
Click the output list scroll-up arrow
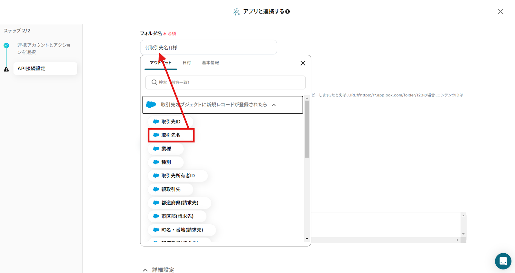pos(307,98)
